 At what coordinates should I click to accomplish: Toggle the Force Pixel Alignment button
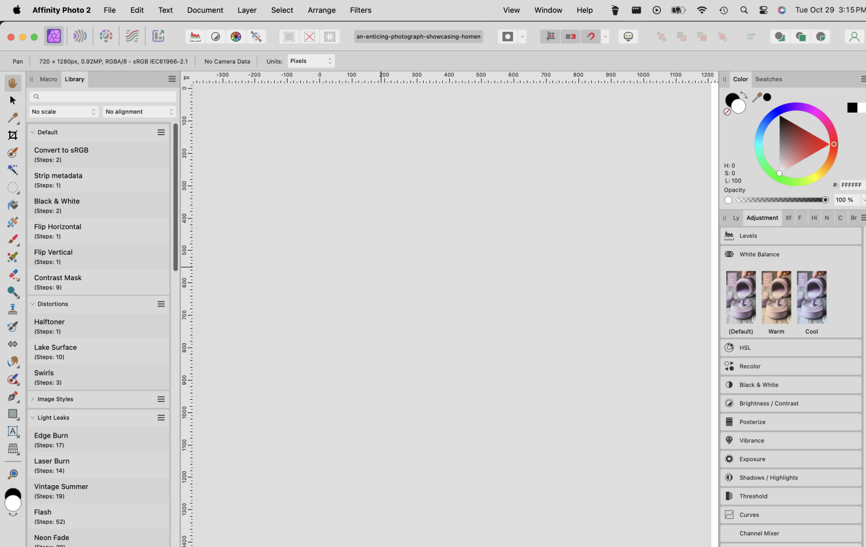pyautogui.click(x=550, y=36)
